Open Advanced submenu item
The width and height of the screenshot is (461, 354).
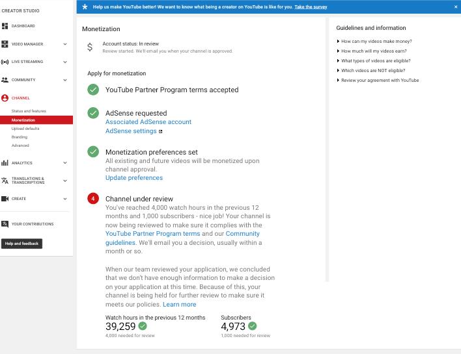[x=20, y=145]
